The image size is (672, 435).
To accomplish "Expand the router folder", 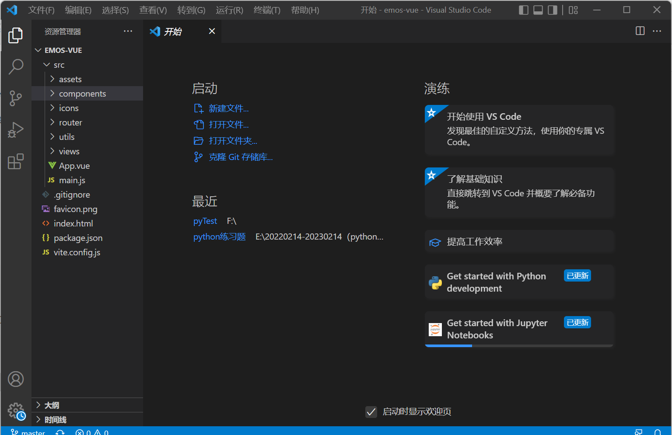I will pyautogui.click(x=87, y=122).
